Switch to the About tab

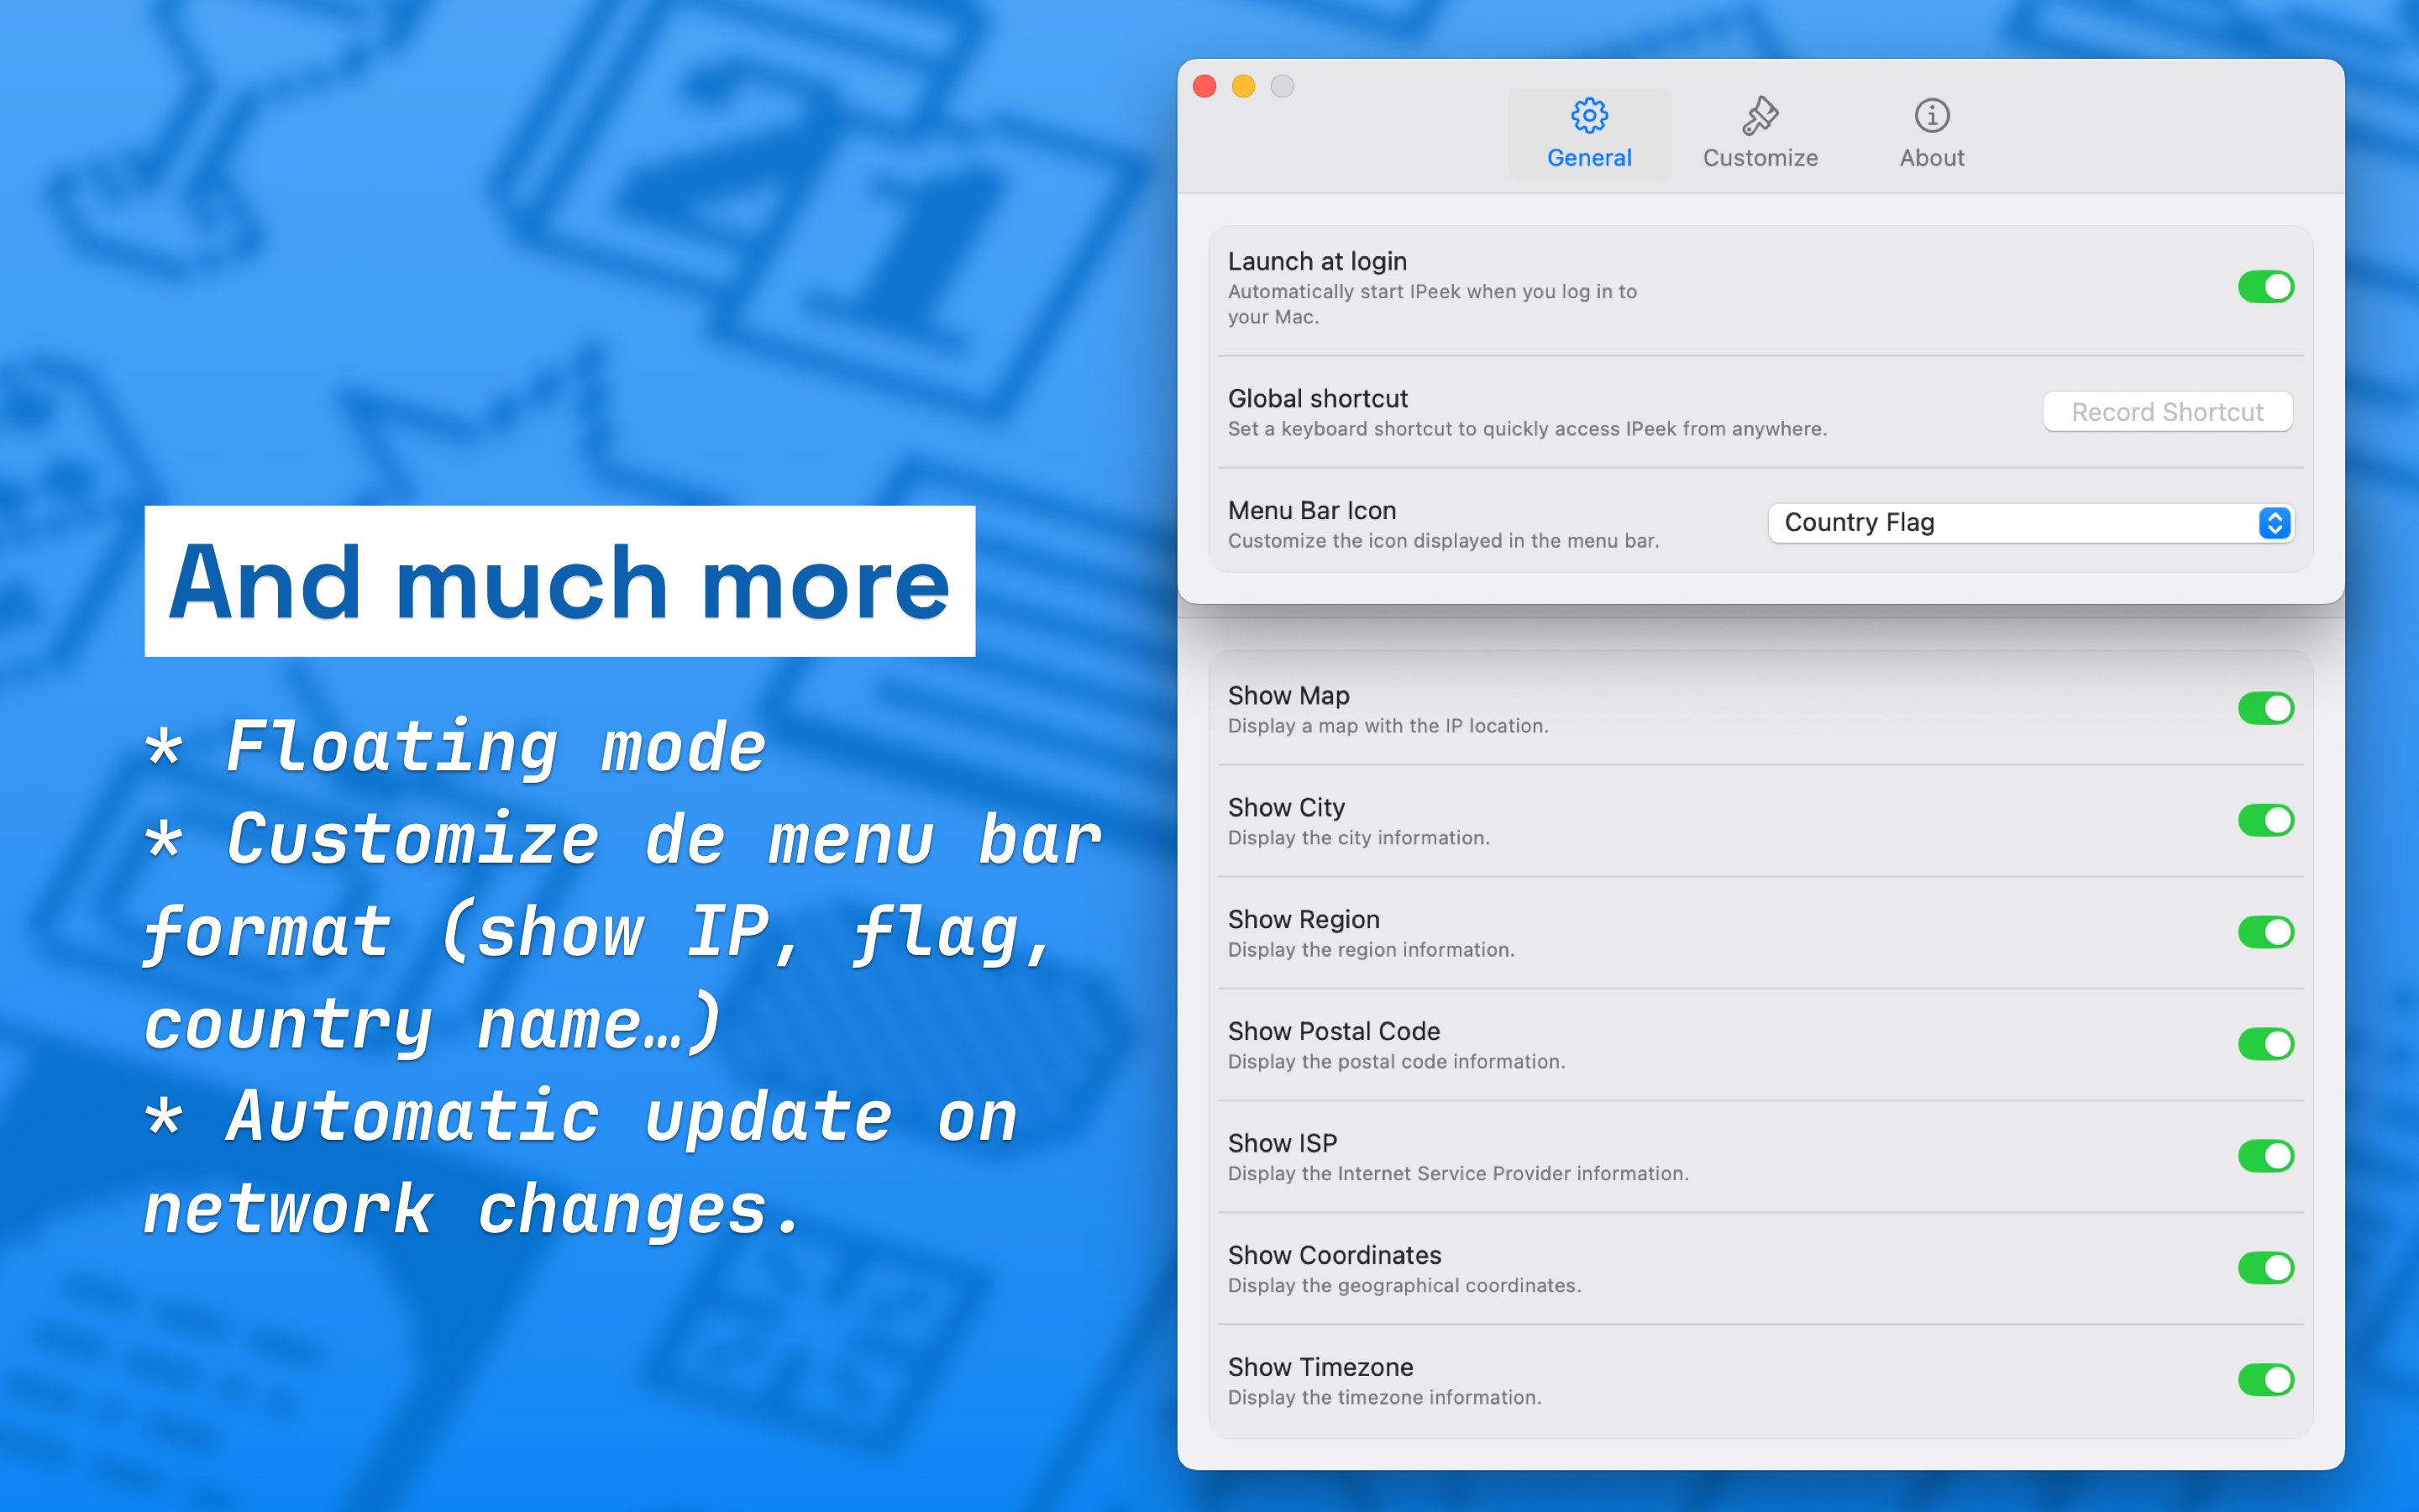(1931, 131)
